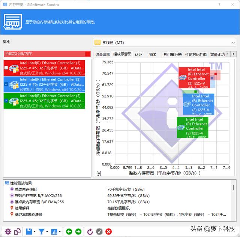Image resolution: width=240 pixels, height=237 pixels.
Task: Select the blue Intel Ethernet Controller list row
Action: pyautogui.click(x=44, y=84)
